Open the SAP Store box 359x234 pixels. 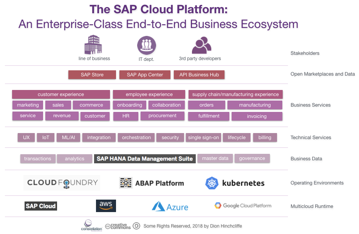click(x=92, y=74)
